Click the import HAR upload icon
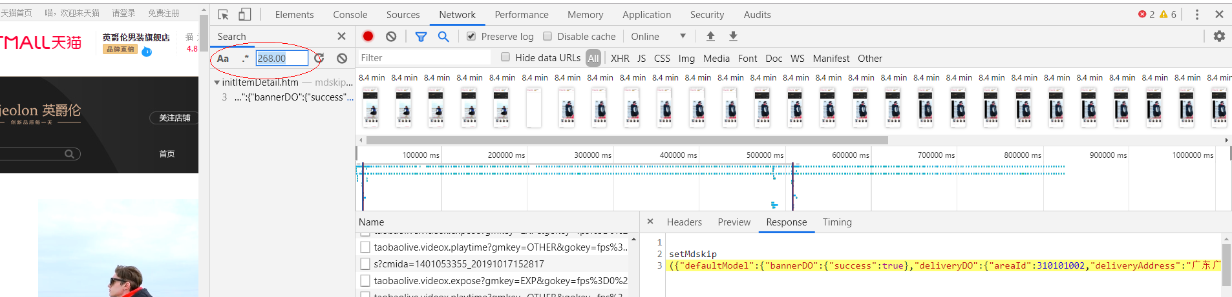Image resolution: width=1232 pixels, height=297 pixels. pyautogui.click(x=710, y=37)
